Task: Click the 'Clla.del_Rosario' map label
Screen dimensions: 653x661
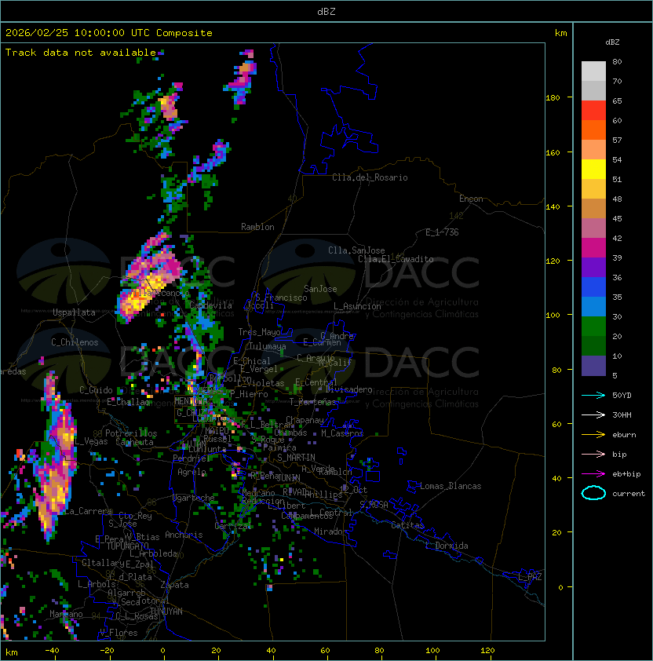Action: [x=370, y=177]
